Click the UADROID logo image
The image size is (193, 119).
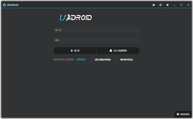pyautogui.click(x=76, y=18)
